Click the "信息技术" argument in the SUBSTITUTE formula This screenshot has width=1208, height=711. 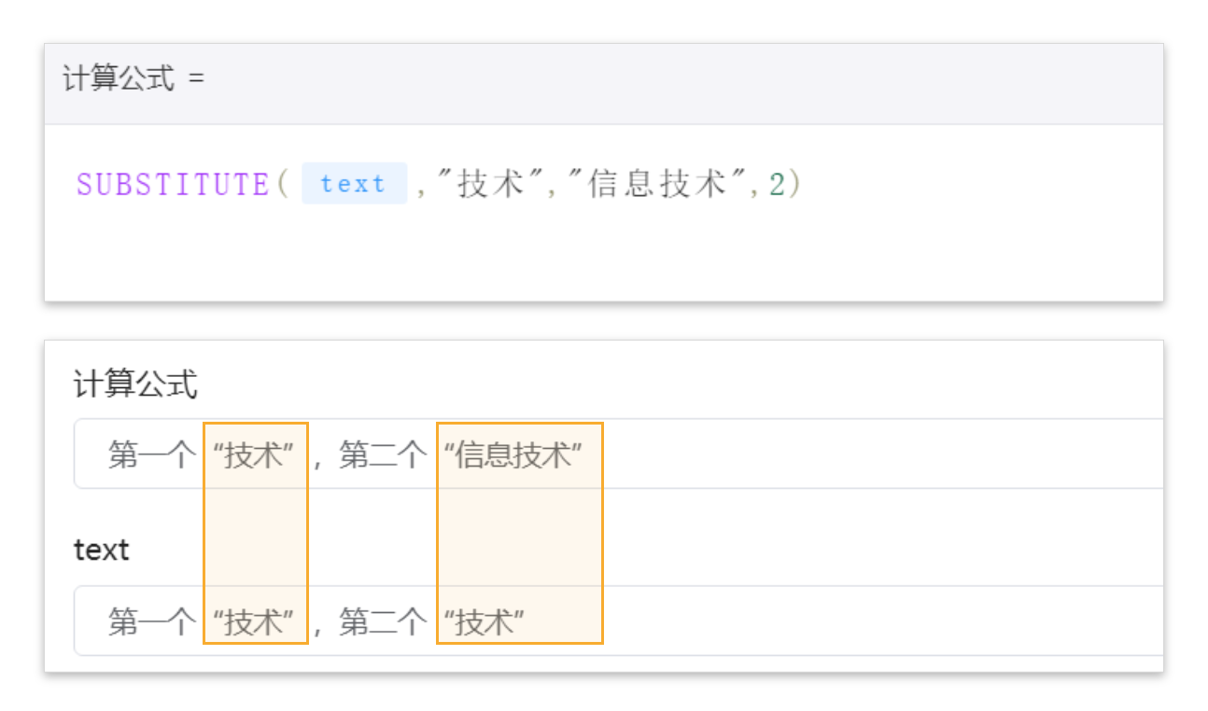coord(658,184)
